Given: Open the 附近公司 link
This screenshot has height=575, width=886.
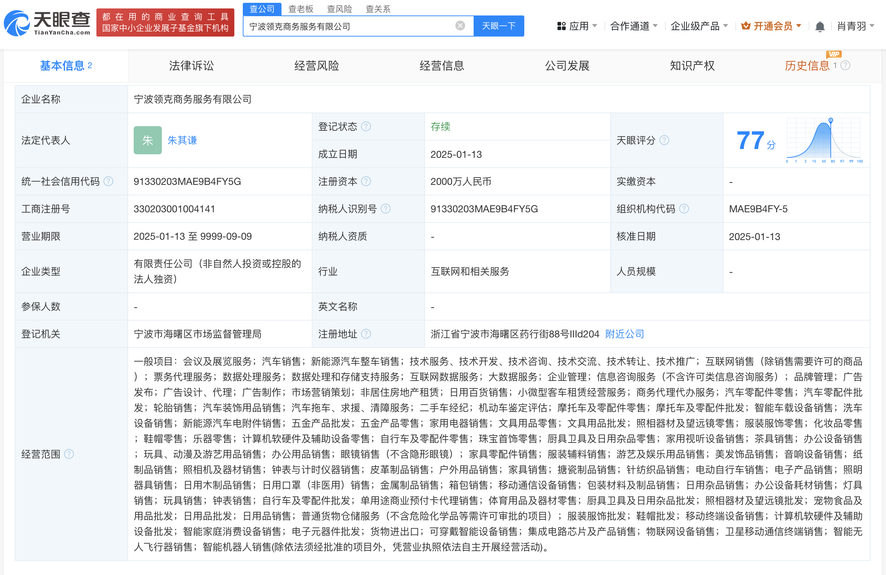Looking at the screenshot, I should click(x=624, y=334).
